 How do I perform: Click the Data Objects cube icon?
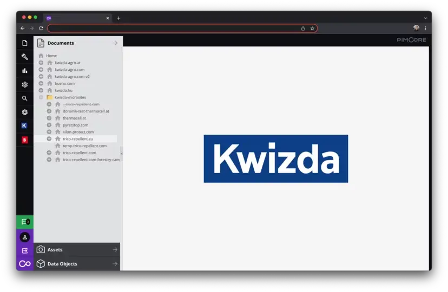[41, 264]
